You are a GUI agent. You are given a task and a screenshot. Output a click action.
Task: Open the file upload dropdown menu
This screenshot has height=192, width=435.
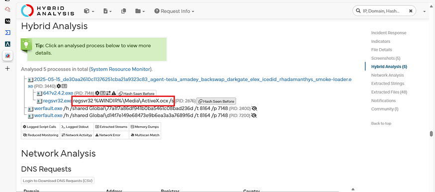pos(107,11)
